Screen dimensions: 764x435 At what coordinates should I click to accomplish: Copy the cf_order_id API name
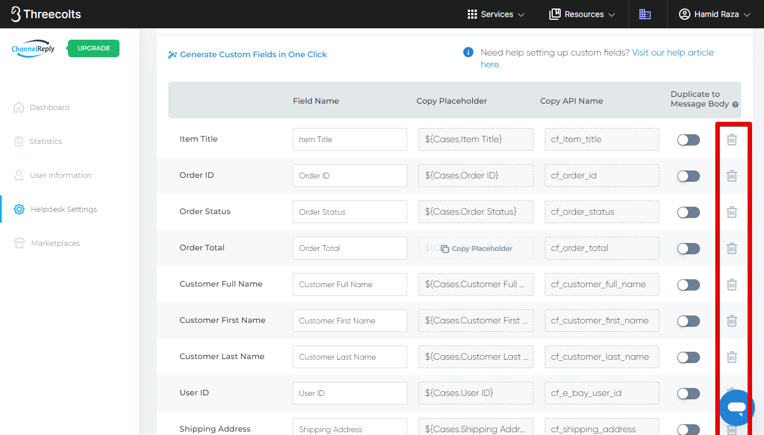click(601, 176)
